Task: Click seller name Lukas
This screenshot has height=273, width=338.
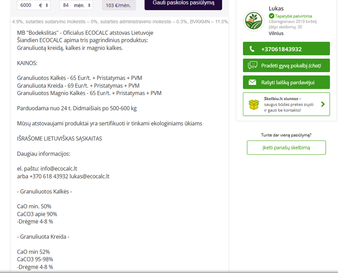Action: point(276,8)
